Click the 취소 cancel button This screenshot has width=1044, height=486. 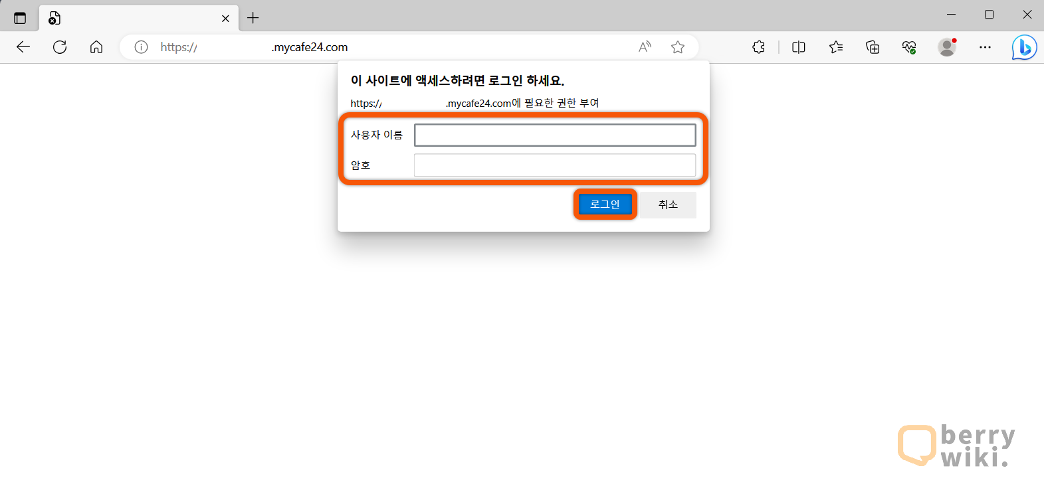pos(668,204)
